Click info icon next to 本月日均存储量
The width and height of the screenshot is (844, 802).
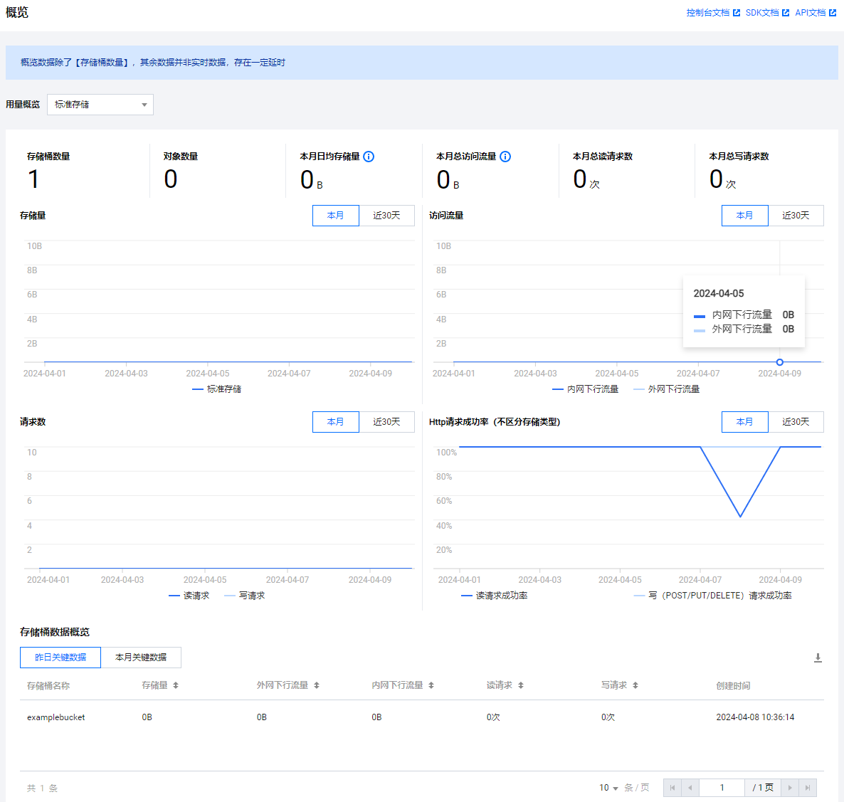click(369, 157)
